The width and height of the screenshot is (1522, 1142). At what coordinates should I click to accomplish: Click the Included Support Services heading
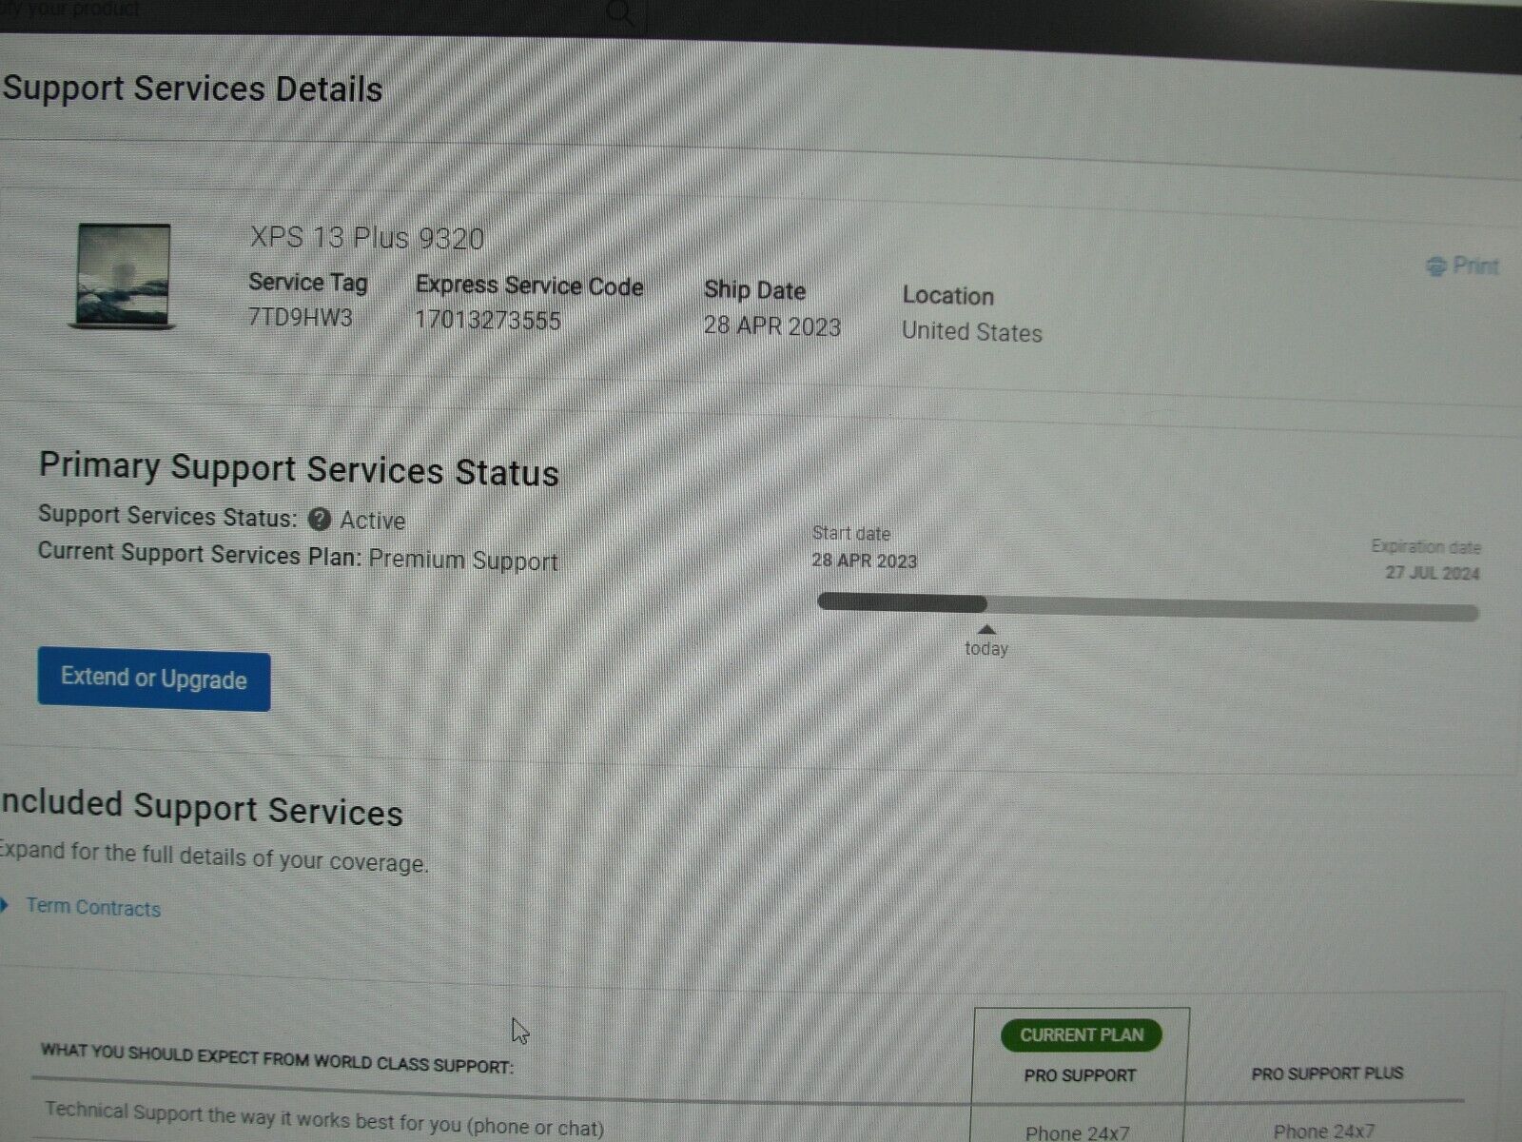point(201,808)
